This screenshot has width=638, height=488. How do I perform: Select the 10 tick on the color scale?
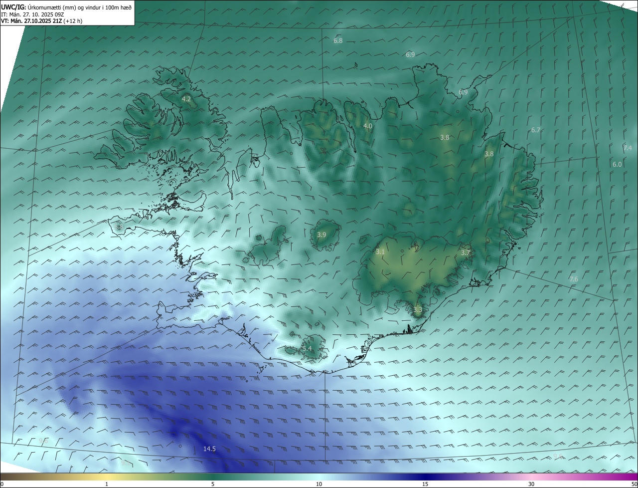pyautogui.click(x=319, y=484)
